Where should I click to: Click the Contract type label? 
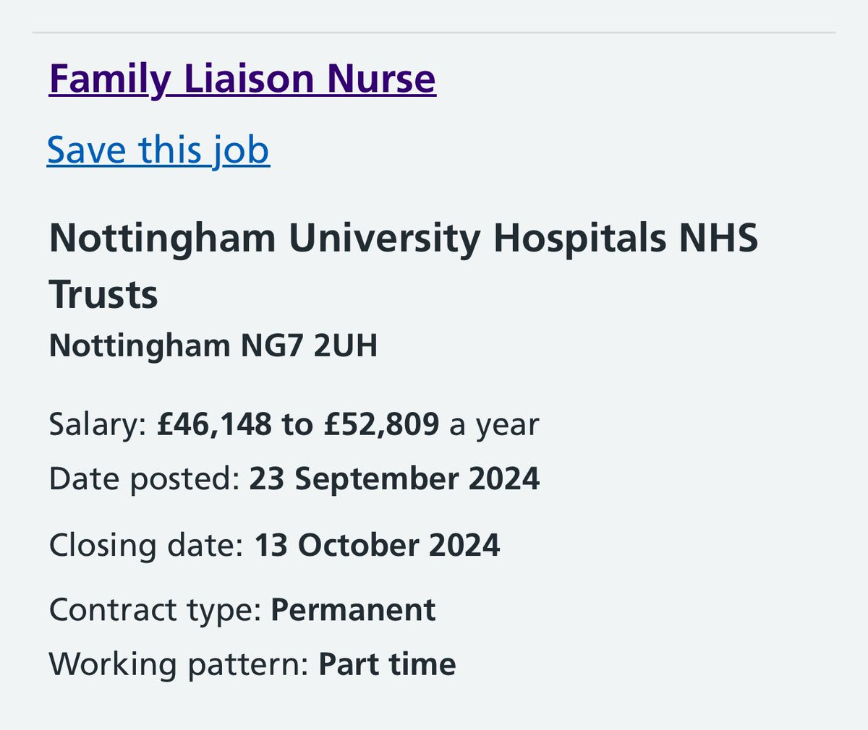pos(155,611)
